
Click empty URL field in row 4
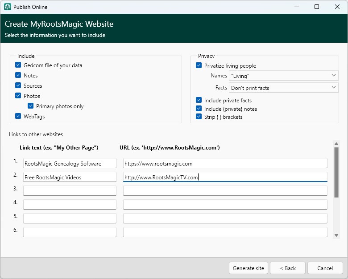225,204
